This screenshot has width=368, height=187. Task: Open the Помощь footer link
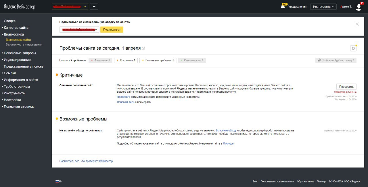tap(321, 182)
